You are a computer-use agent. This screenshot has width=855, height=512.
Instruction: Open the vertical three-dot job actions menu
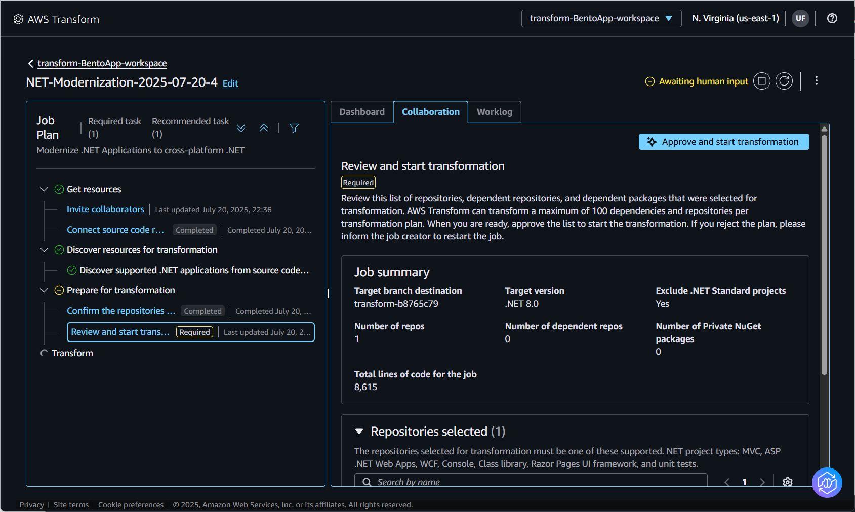click(x=817, y=81)
